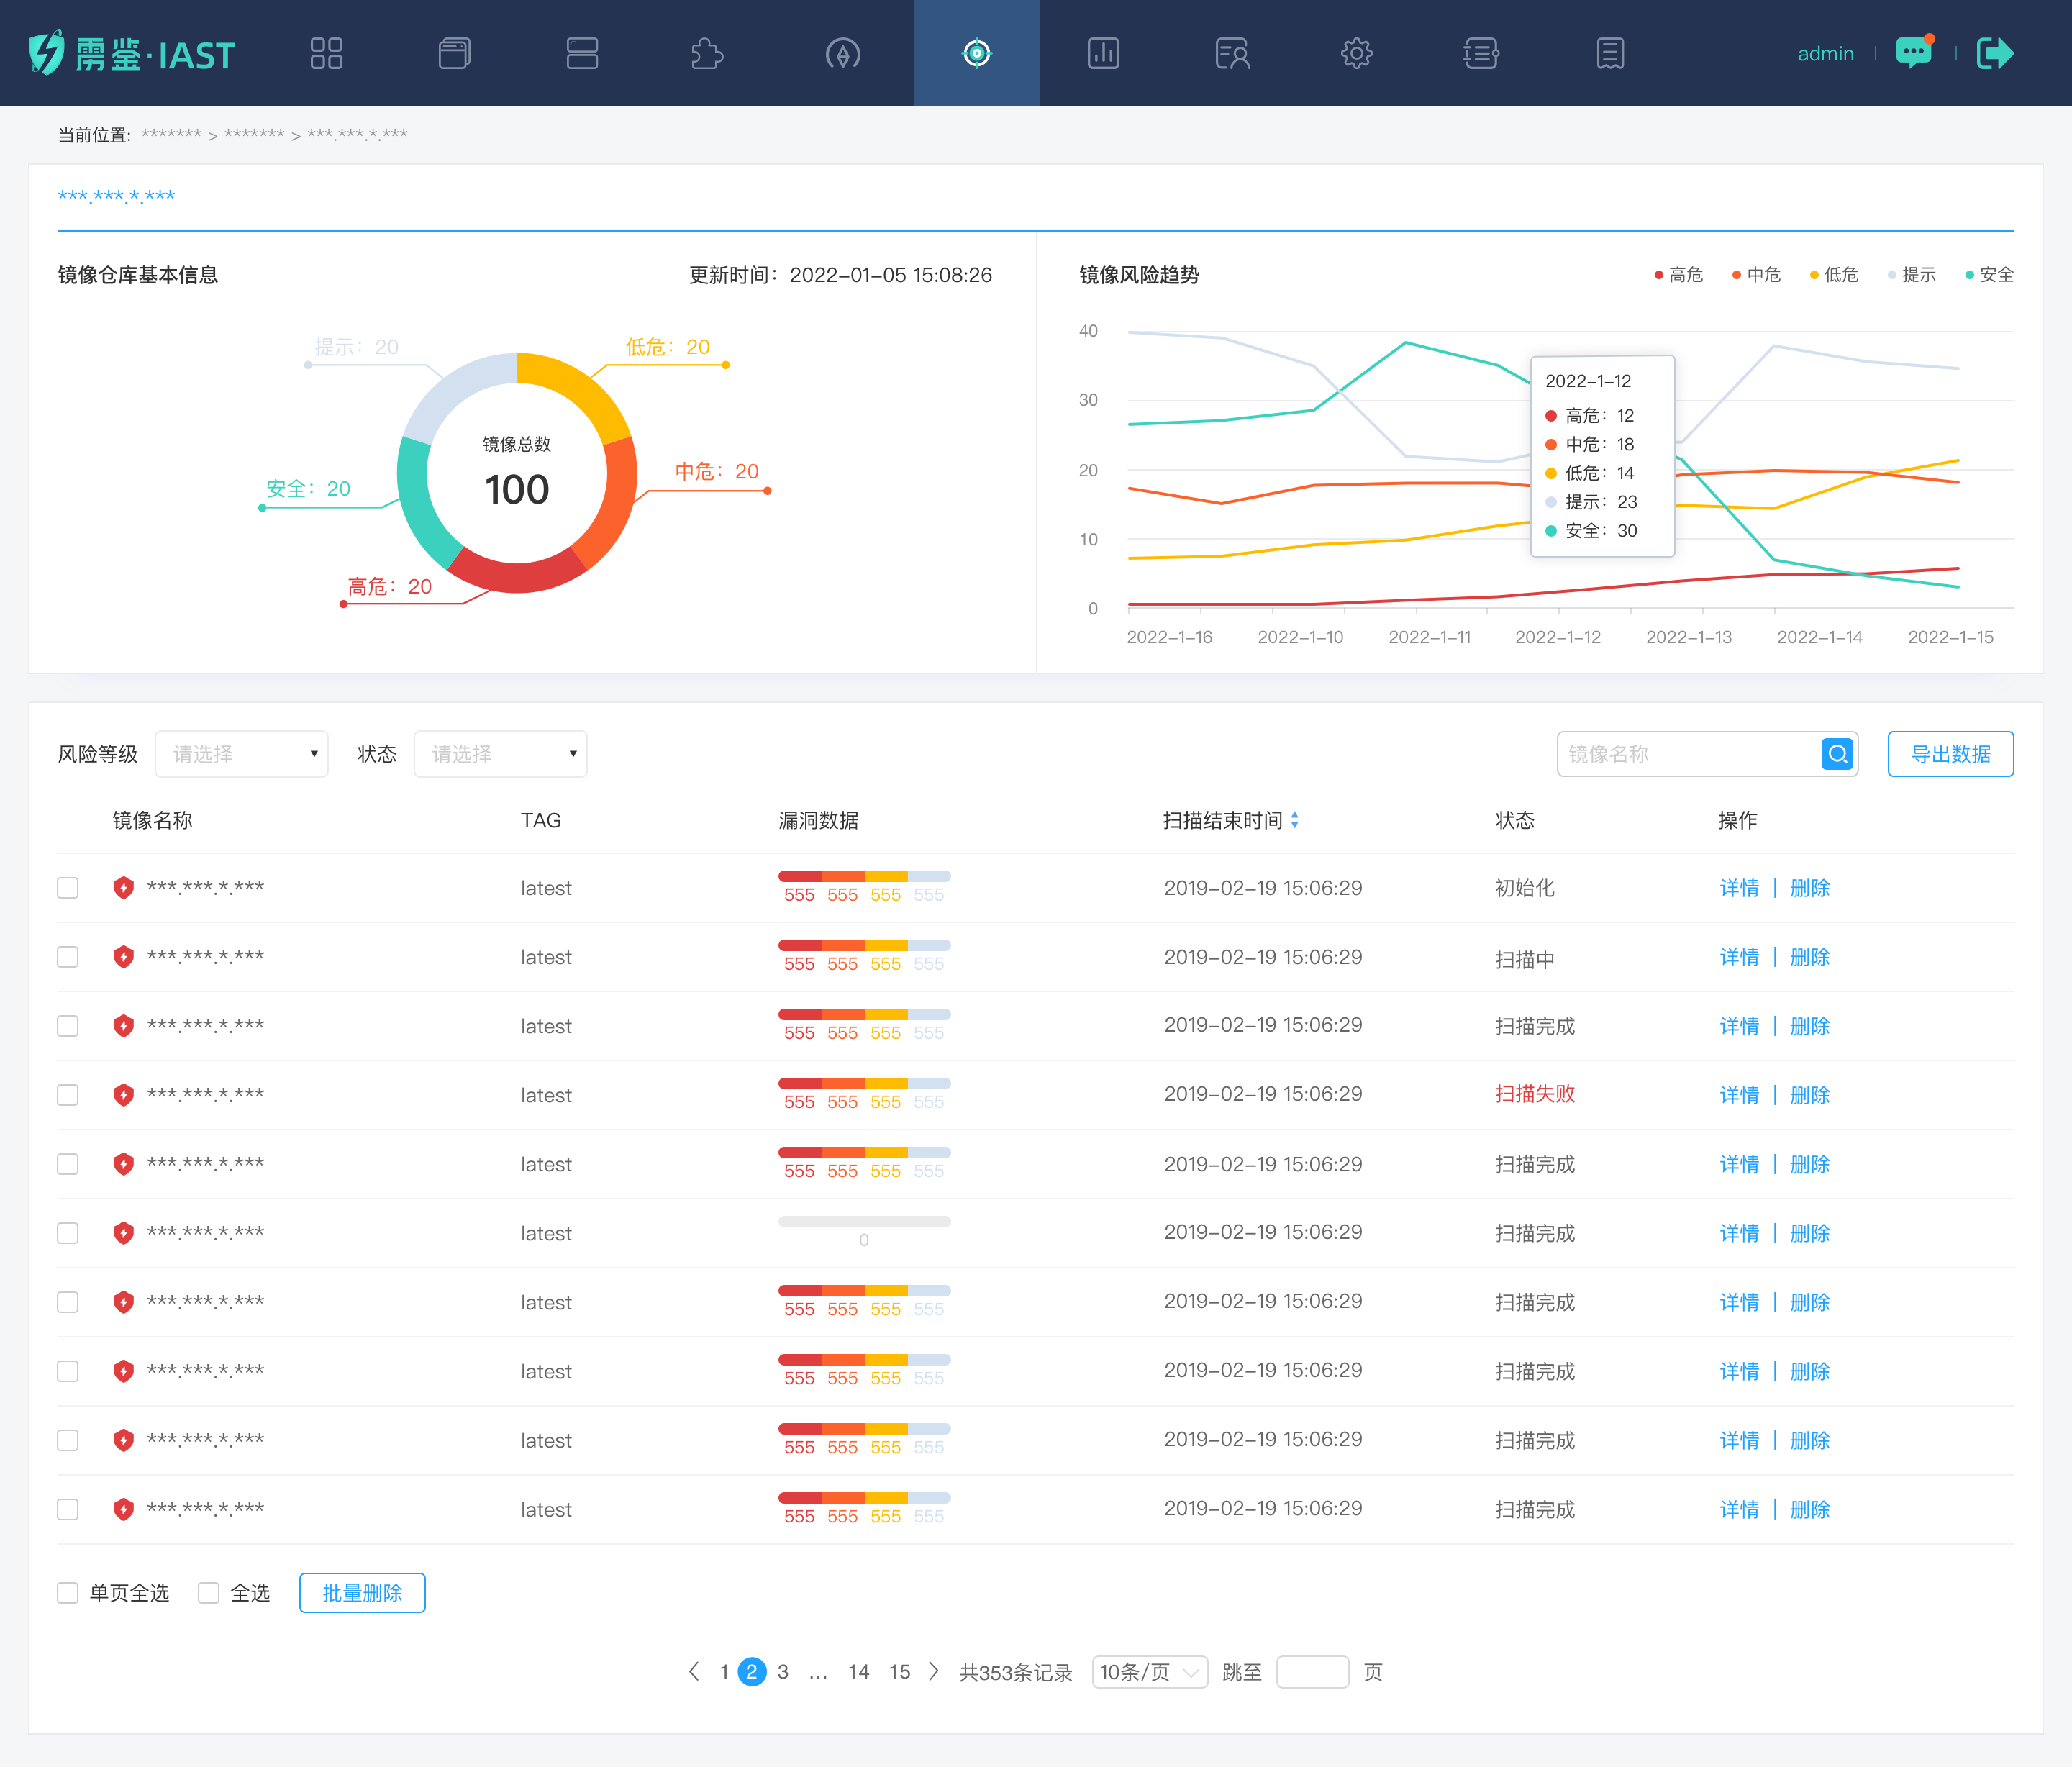Tick checkbox for the 初始化 row
The width and height of the screenshot is (2072, 1767).
click(x=68, y=887)
